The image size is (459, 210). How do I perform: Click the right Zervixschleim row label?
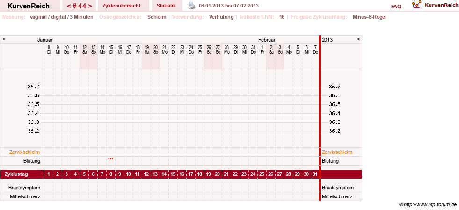click(x=337, y=152)
